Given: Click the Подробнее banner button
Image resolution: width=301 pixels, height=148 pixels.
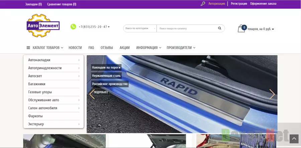Looking at the screenshot, I should coord(101,92).
